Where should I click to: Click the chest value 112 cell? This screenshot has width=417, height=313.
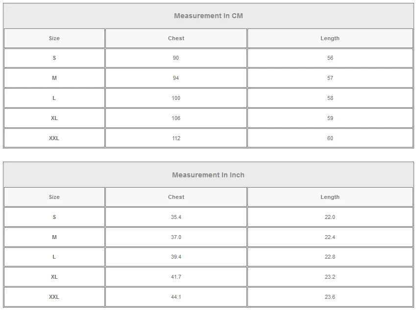pos(176,138)
